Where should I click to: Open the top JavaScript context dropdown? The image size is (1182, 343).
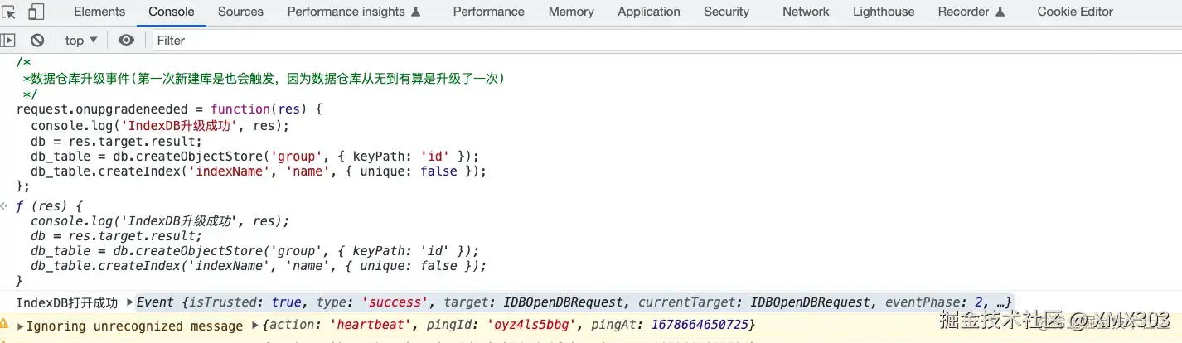pos(81,40)
